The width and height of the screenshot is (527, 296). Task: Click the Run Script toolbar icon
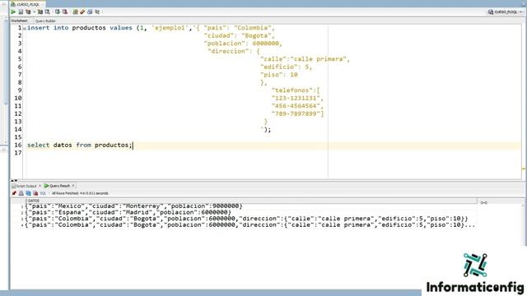tap(21, 12)
